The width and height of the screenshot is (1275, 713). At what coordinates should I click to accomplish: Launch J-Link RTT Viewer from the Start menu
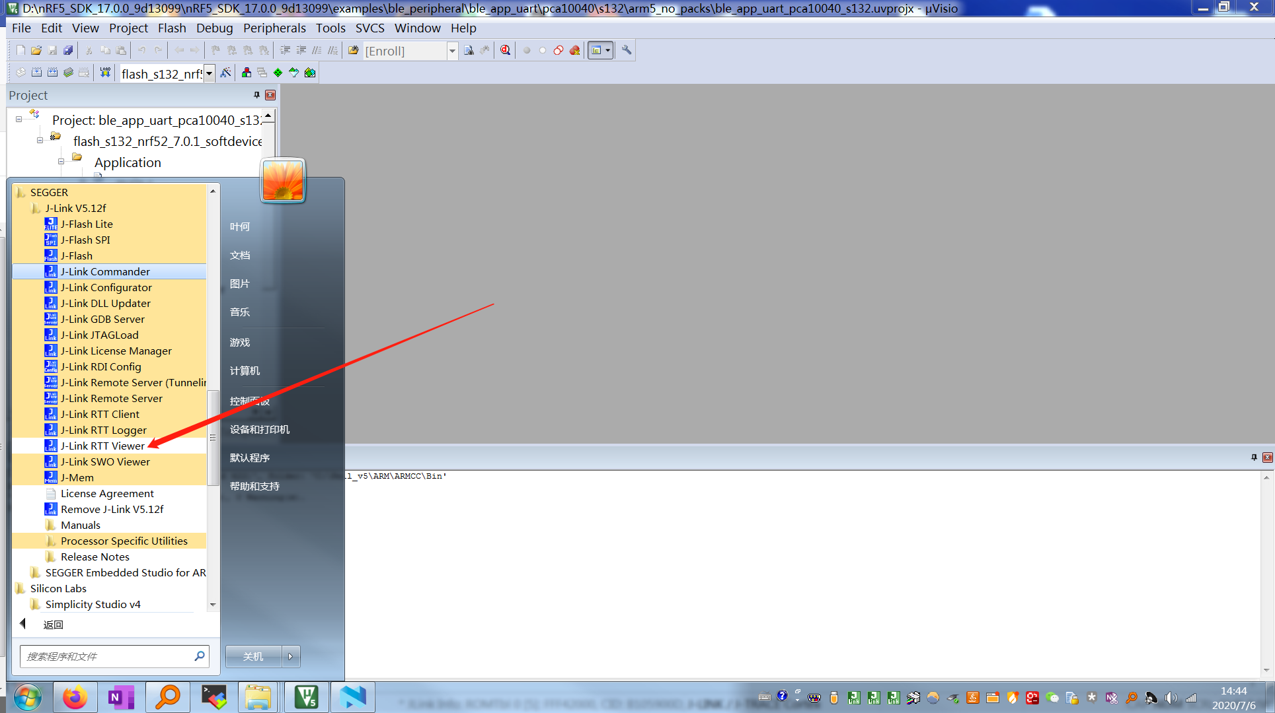pyautogui.click(x=102, y=446)
